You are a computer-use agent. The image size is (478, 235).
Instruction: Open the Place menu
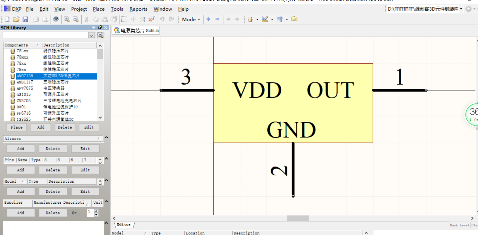tap(99, 9)
